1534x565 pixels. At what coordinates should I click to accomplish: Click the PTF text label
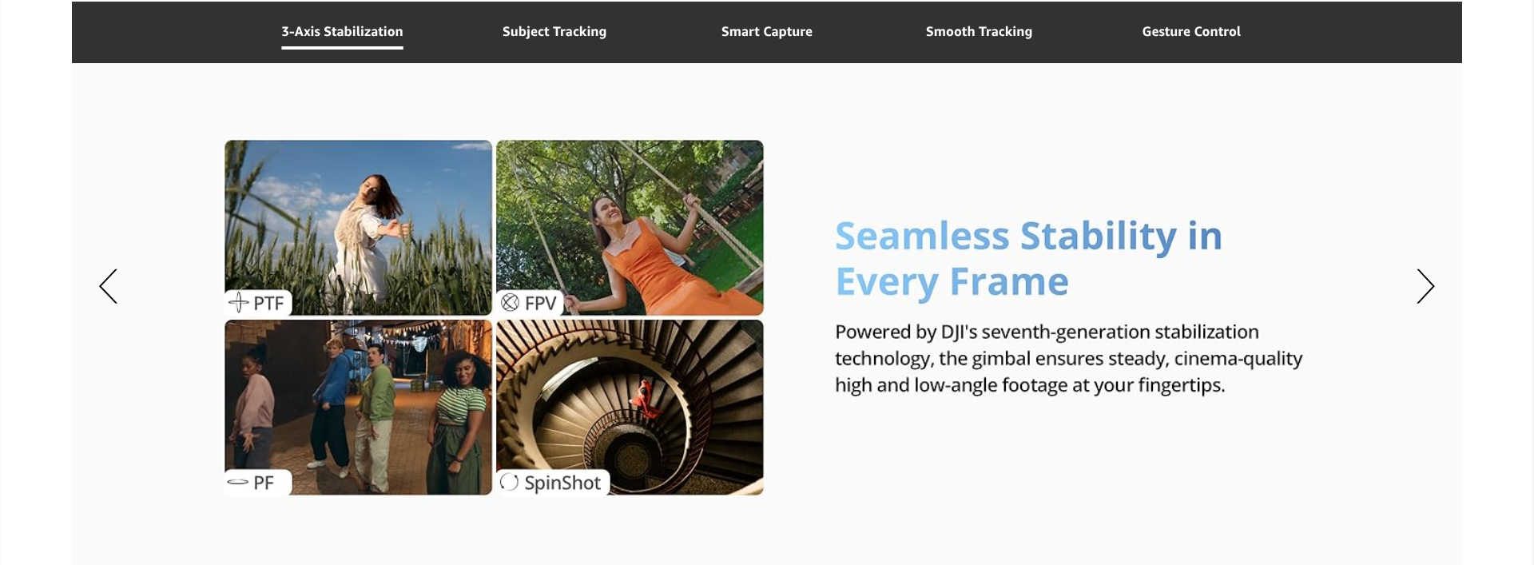click(x=268, y=303)
